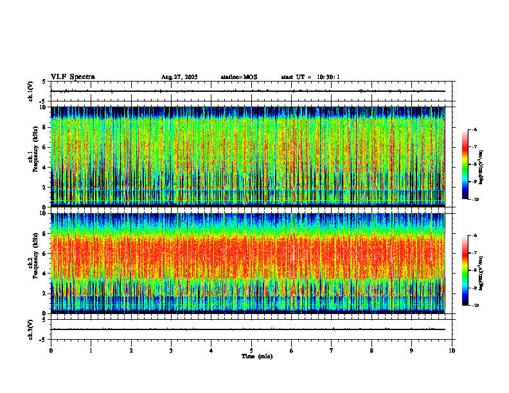The height and width of the screenshot is (393, 509).
Task: Click the "-9" label on ch.1 colorbar
Action: [474, 182]
